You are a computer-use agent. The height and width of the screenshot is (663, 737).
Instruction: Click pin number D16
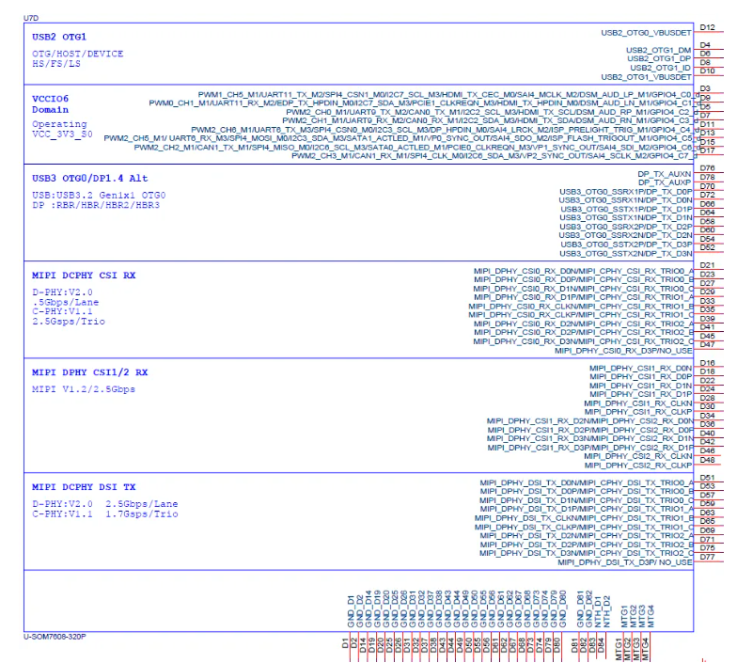[x=707, y=363]
